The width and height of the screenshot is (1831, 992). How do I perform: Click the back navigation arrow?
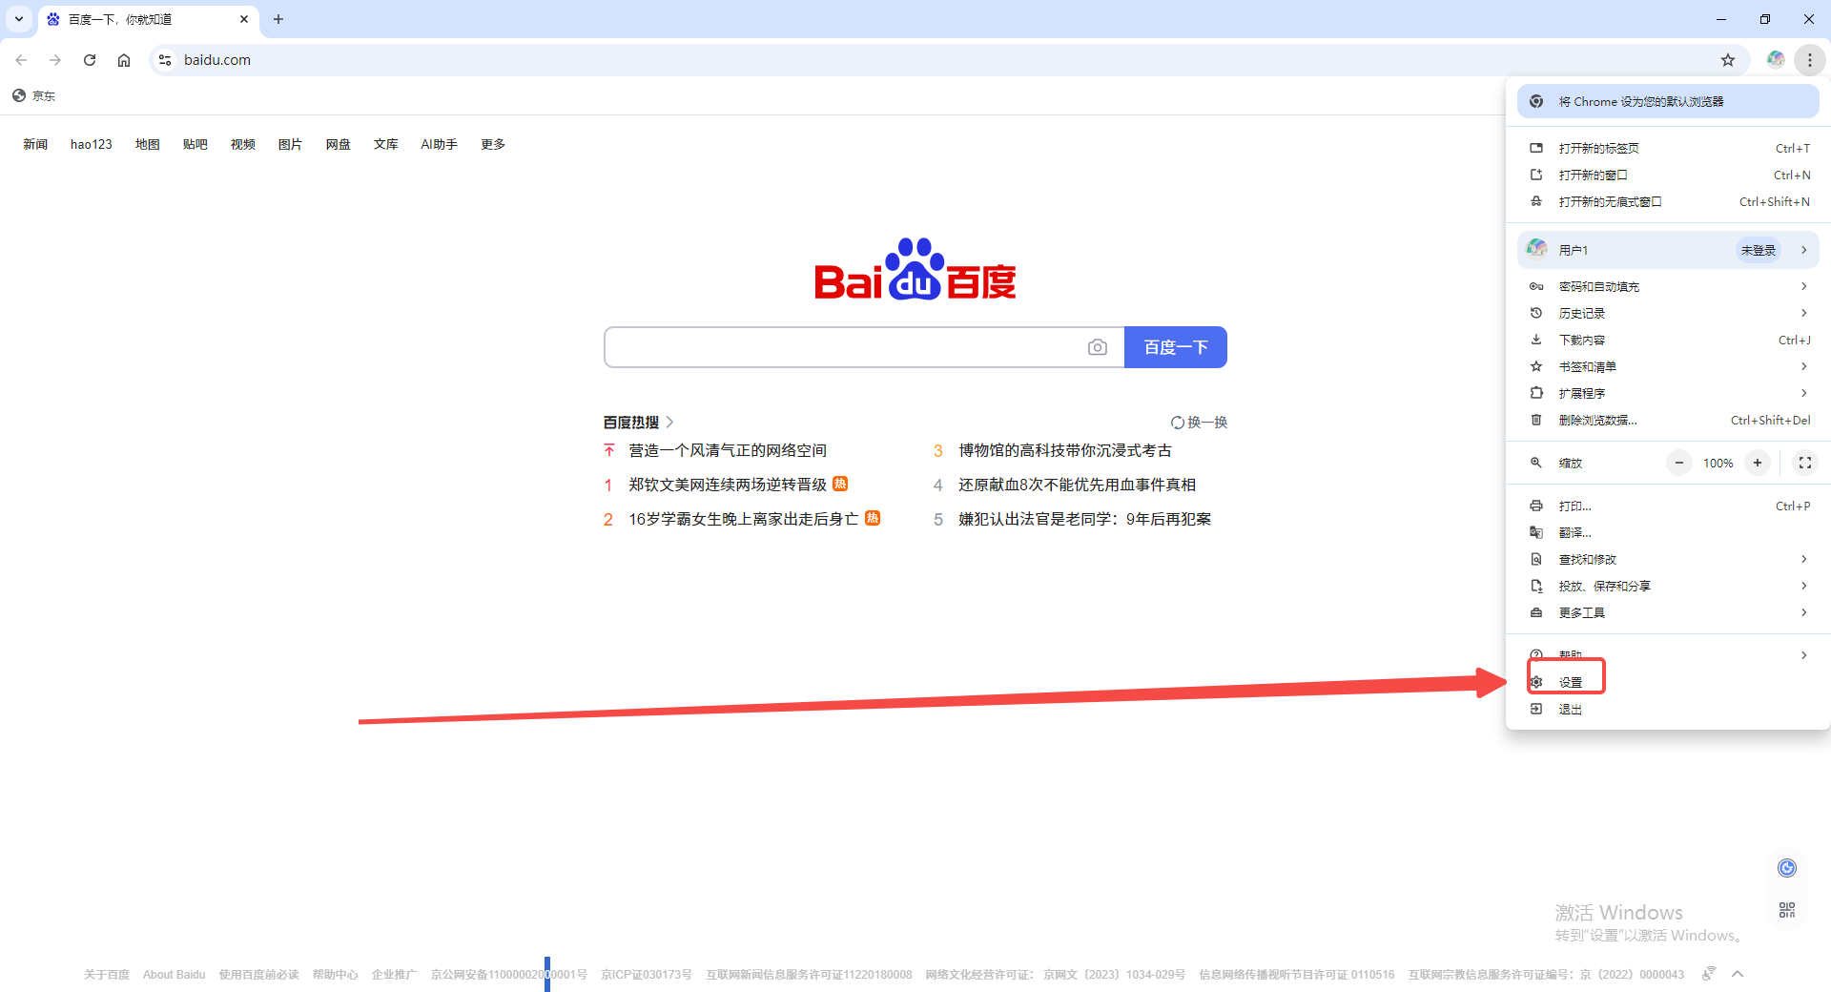[x=21, y=59]
